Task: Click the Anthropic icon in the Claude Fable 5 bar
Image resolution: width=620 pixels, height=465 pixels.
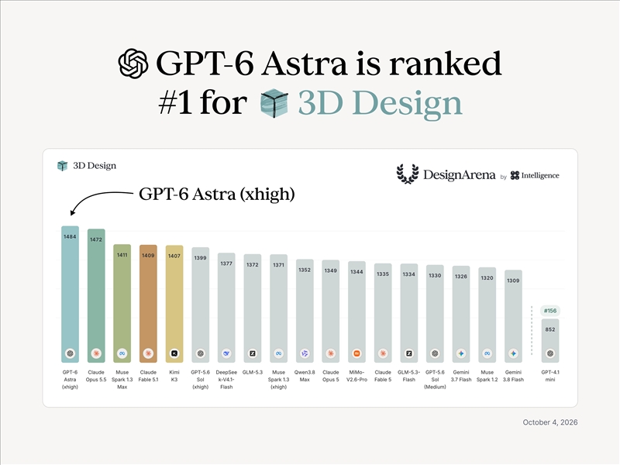Action: [383, 353]
